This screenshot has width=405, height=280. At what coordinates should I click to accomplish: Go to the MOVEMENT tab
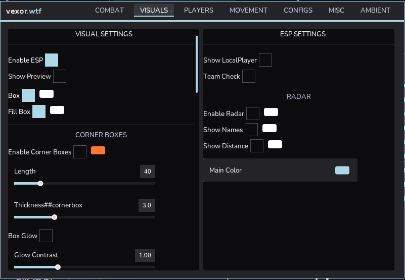248,10
